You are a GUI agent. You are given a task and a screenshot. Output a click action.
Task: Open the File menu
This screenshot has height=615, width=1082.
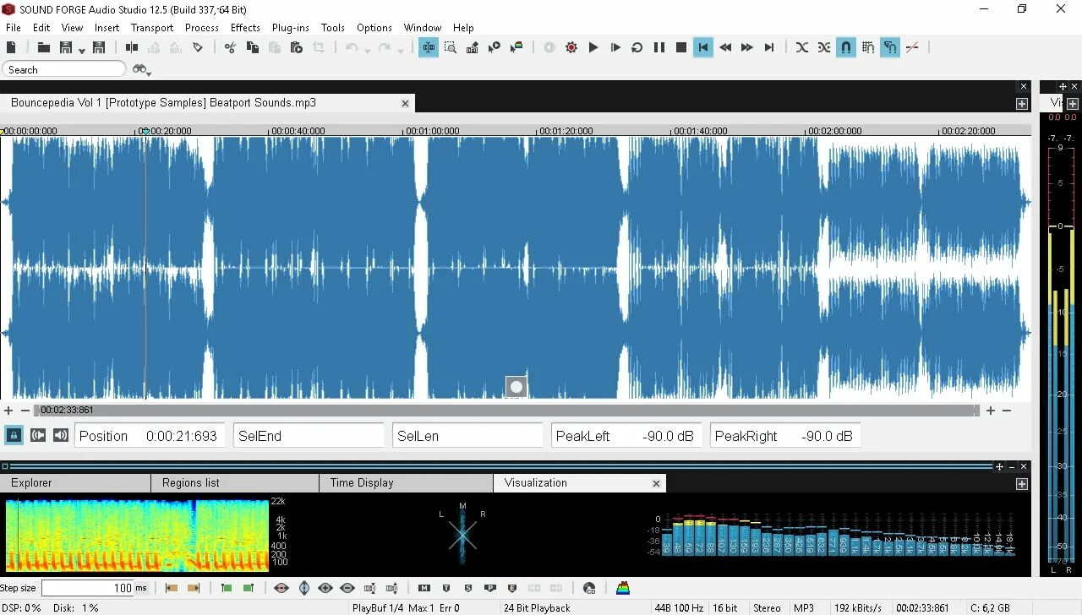point(14,28)
